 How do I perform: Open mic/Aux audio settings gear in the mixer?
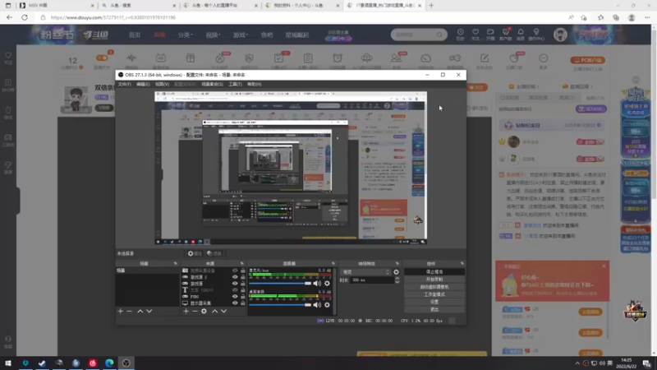click(327, 284)
